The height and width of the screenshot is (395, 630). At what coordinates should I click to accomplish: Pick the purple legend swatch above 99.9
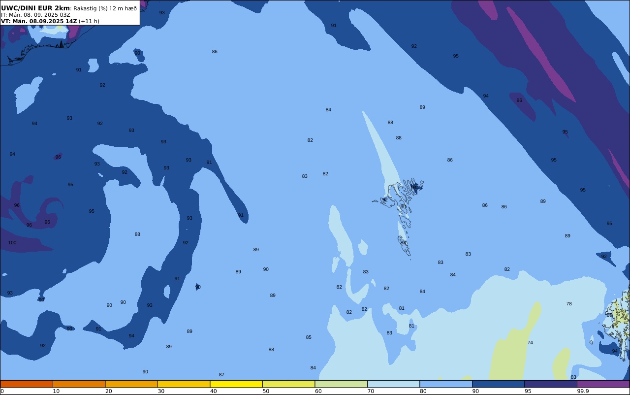(603, 384)
